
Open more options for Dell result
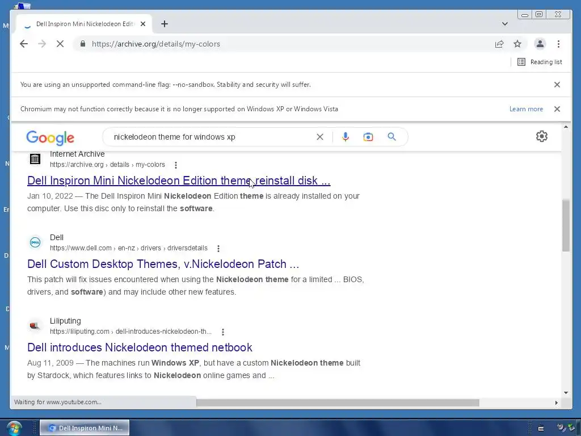coord(218,249)
